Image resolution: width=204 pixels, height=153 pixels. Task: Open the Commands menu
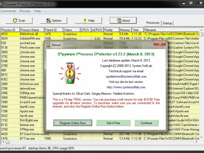8,11
